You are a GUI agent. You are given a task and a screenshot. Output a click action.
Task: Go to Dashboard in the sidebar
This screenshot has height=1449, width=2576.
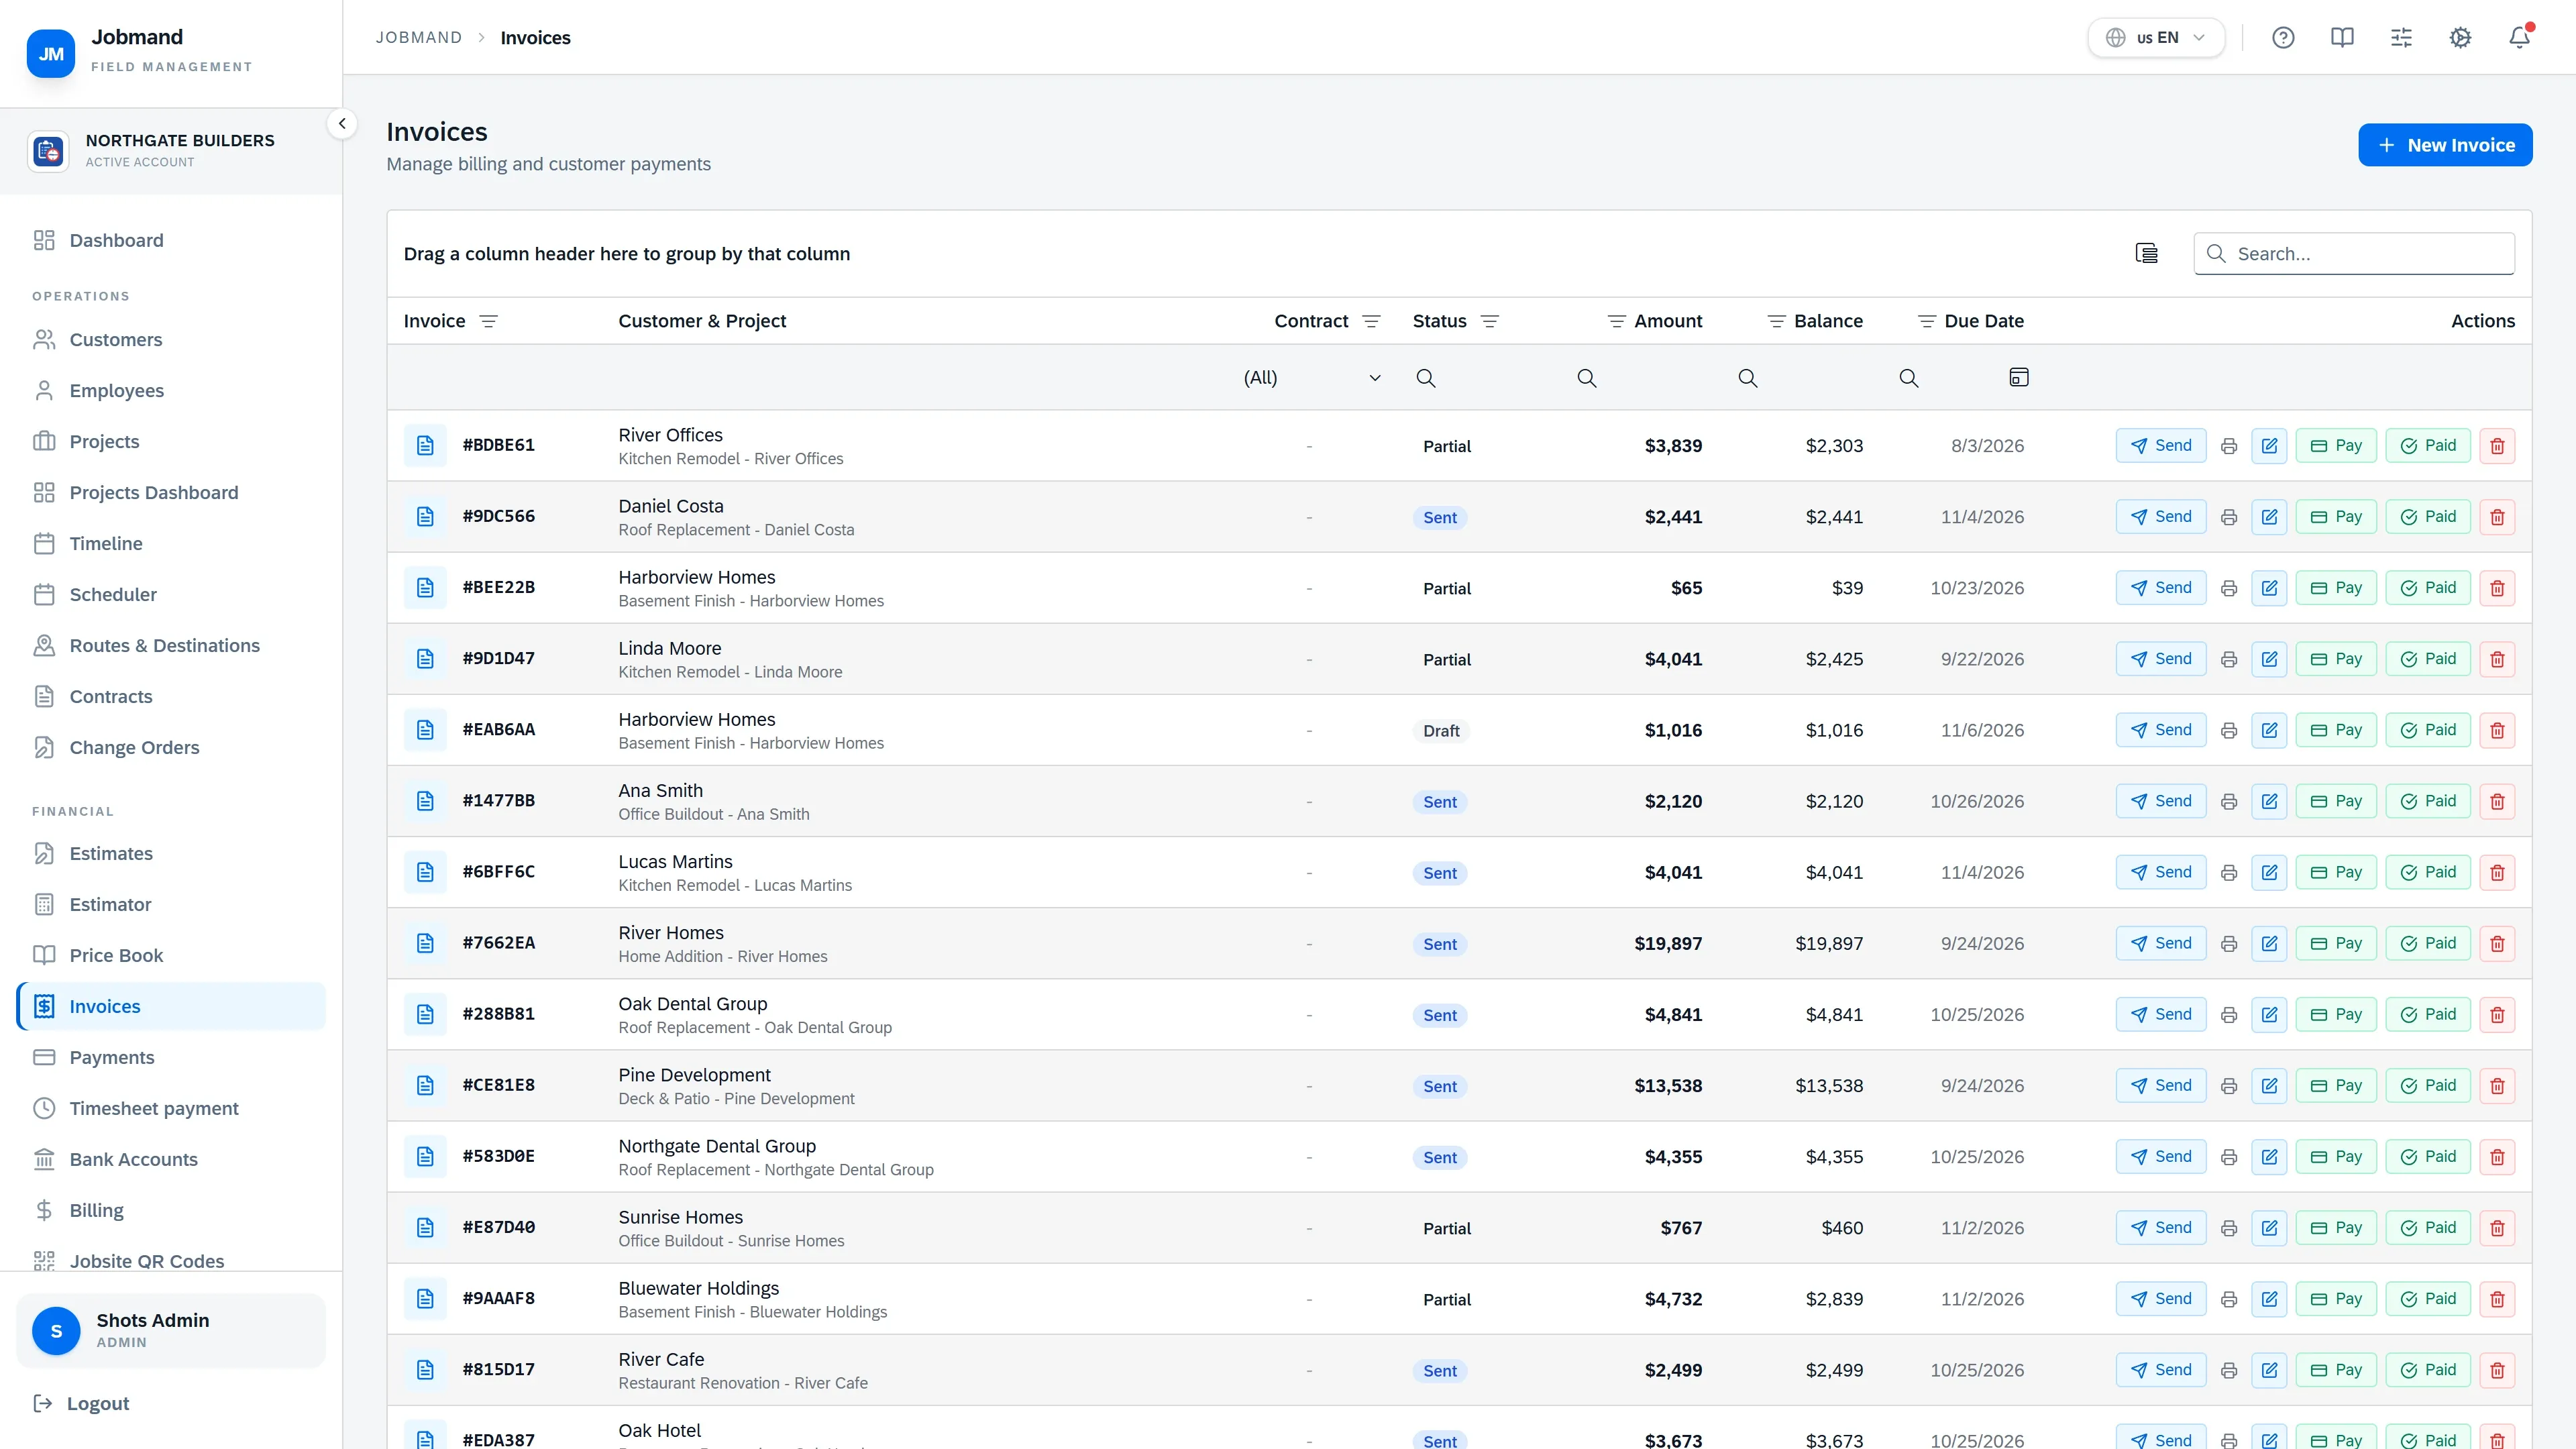point(171,240)
